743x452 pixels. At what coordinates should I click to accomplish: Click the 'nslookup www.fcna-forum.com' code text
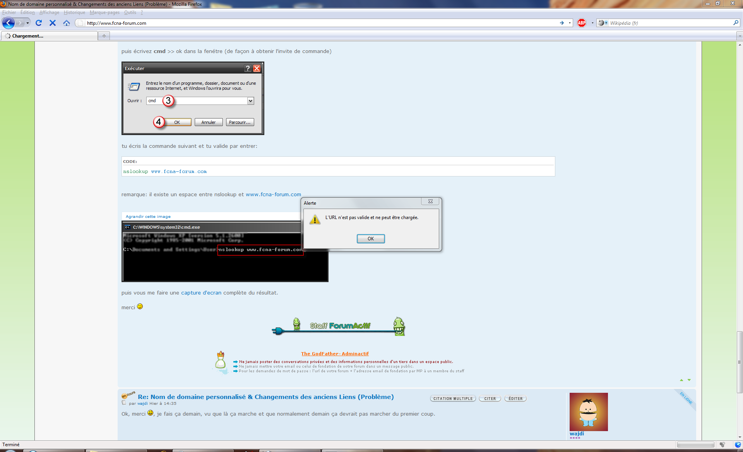pos(165,171)
